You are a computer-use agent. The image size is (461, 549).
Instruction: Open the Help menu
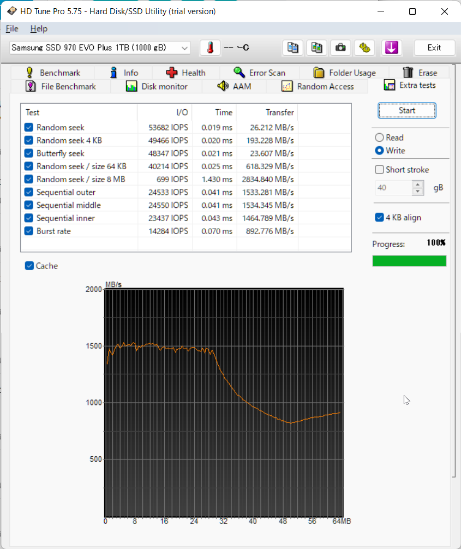pos(39,29)
